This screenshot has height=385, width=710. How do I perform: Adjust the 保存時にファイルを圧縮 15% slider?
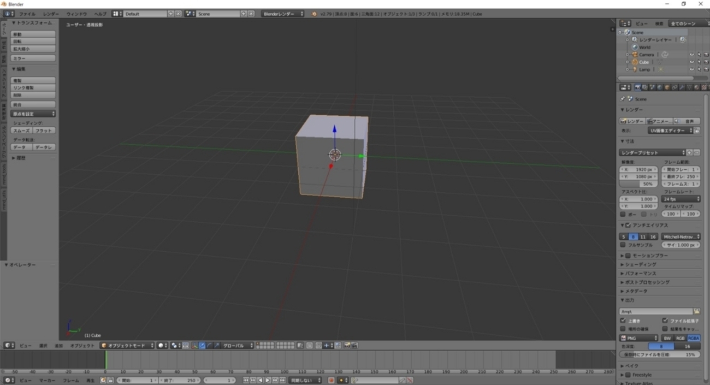tap(660, 354)
